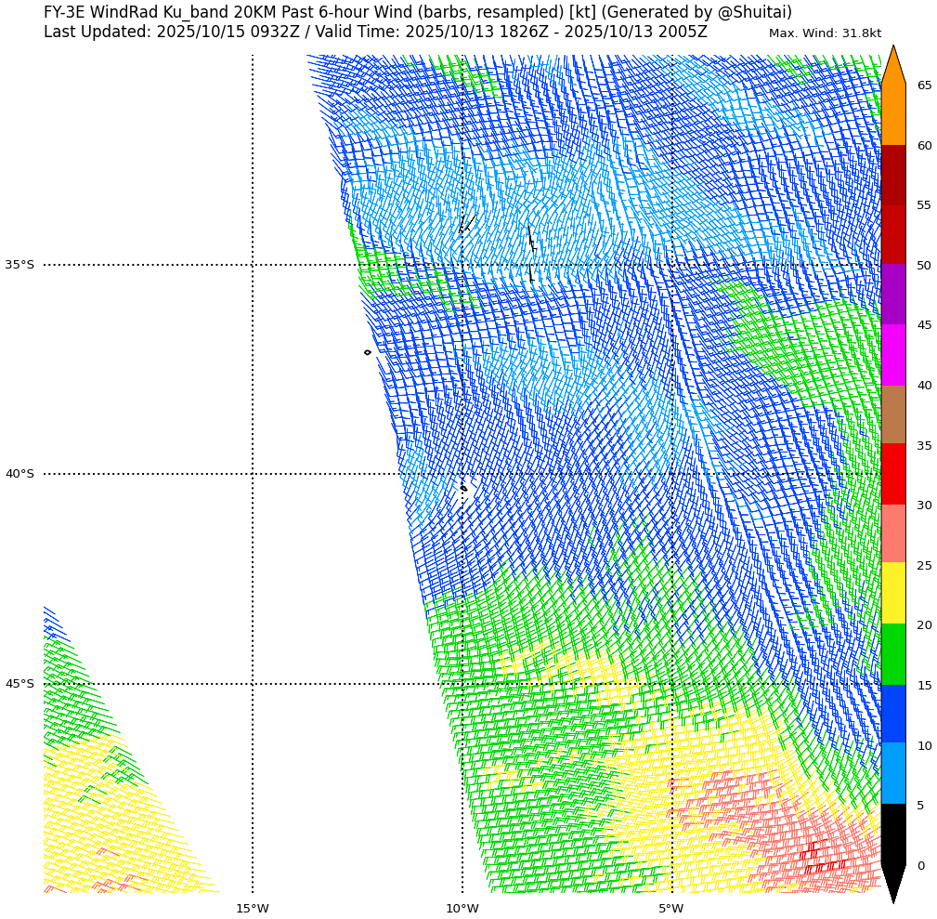Click the salmon 25-30 kt colorbar band
Screen dimensions: 937x919
[x=892, y=534]
